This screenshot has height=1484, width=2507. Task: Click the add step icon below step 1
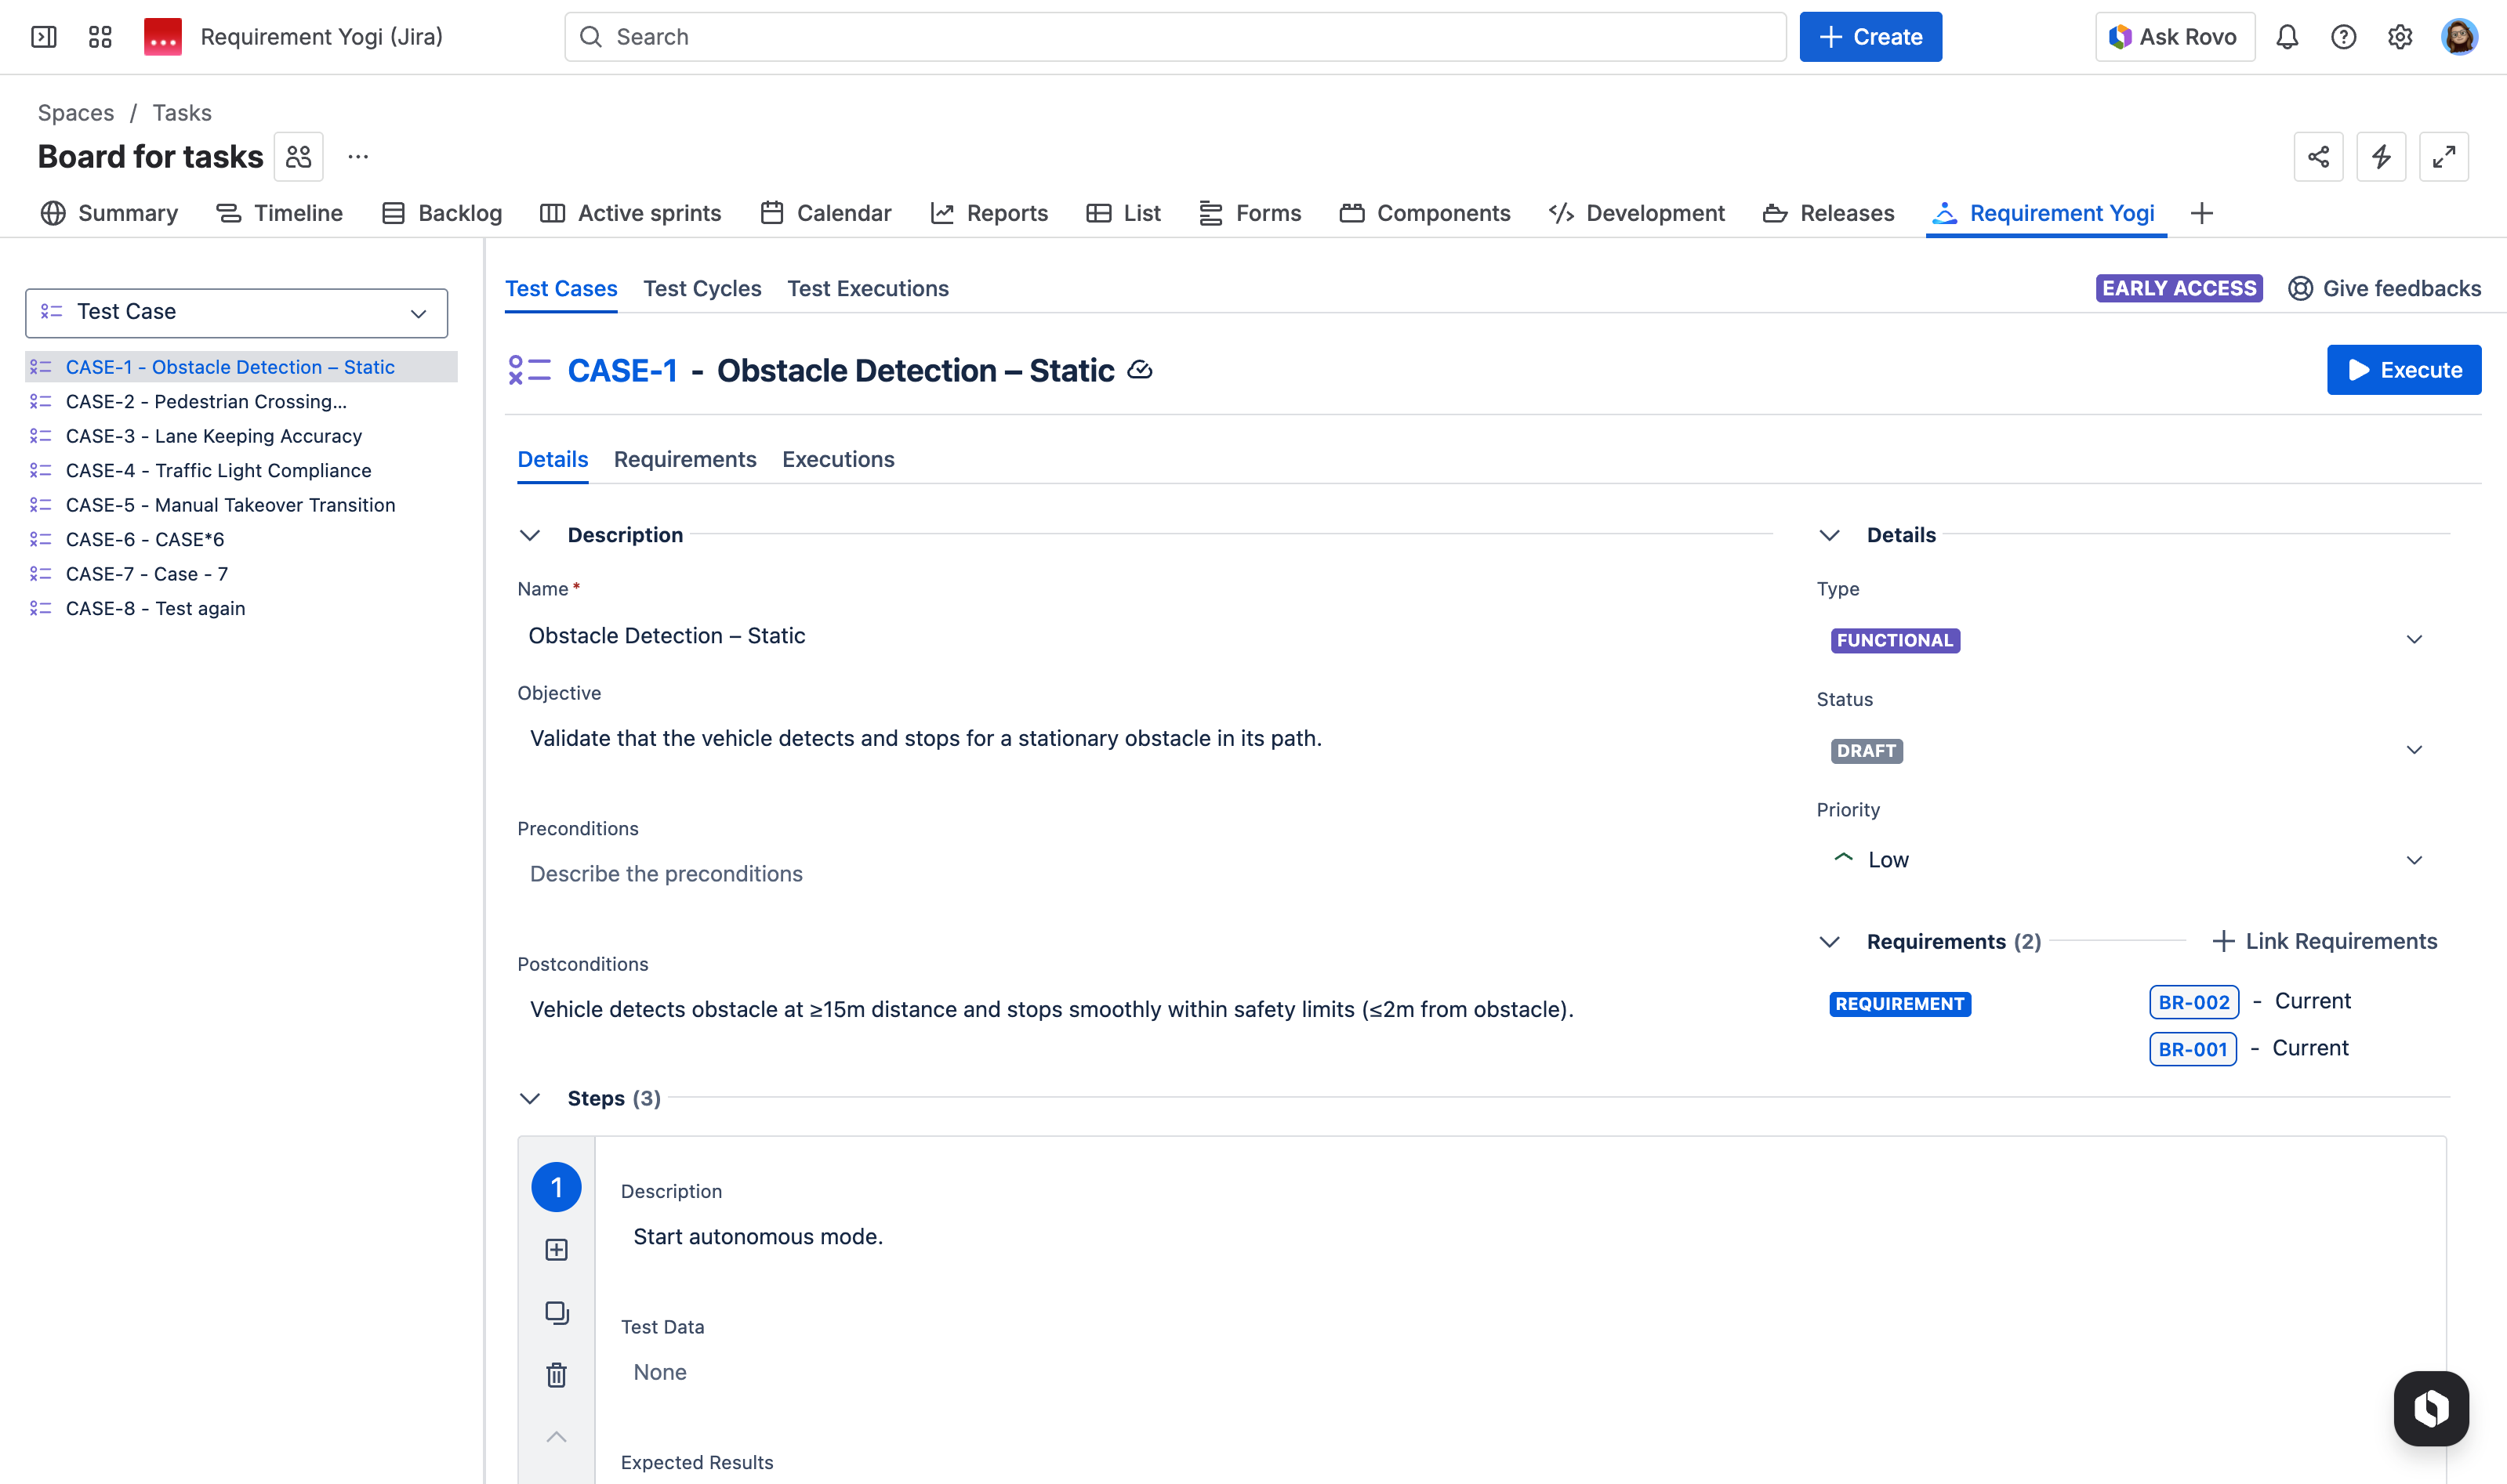(x=557, y=1250)
